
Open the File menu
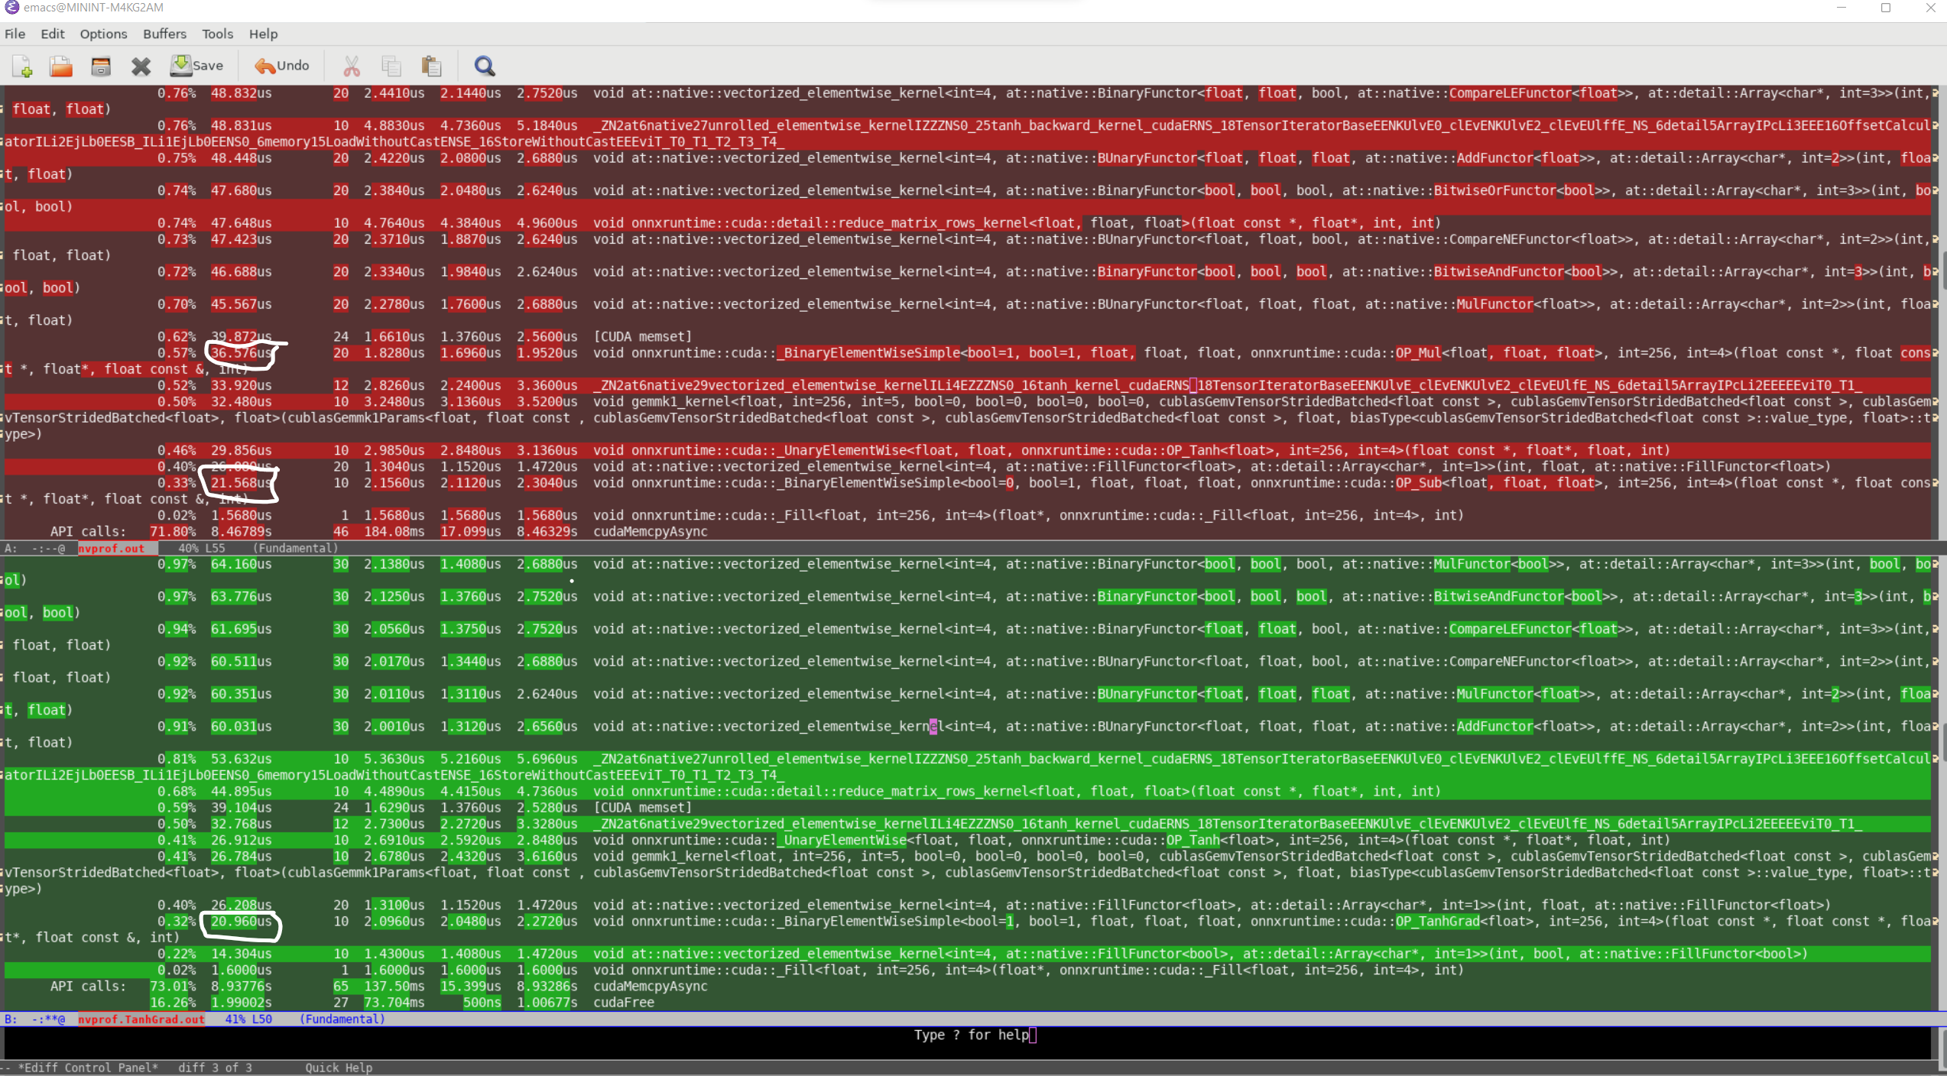(15, 34)
